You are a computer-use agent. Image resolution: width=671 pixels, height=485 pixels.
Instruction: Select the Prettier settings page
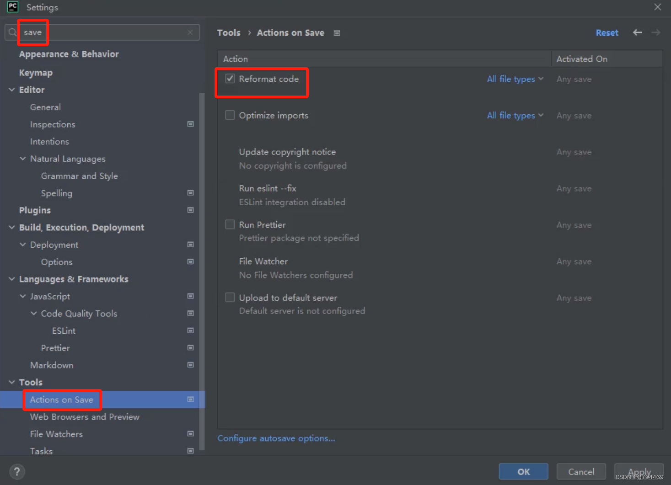coord(55,348)
